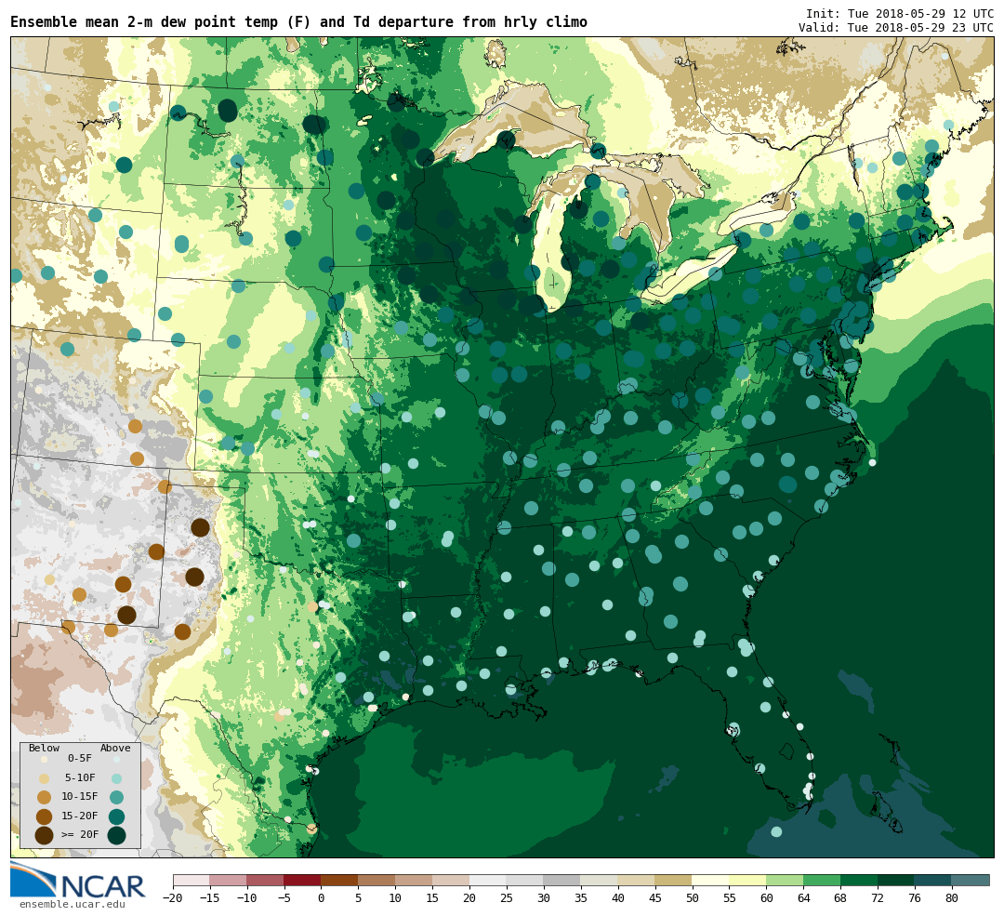1004x916 pixels.
Task: Click color bar swatch between 10 and 15
Action: [x=415, y=880]
